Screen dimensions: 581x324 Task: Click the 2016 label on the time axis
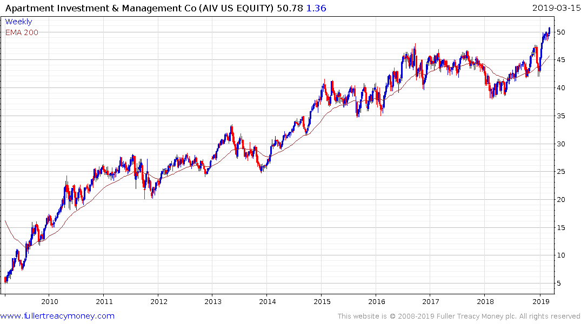coord(377,301)
